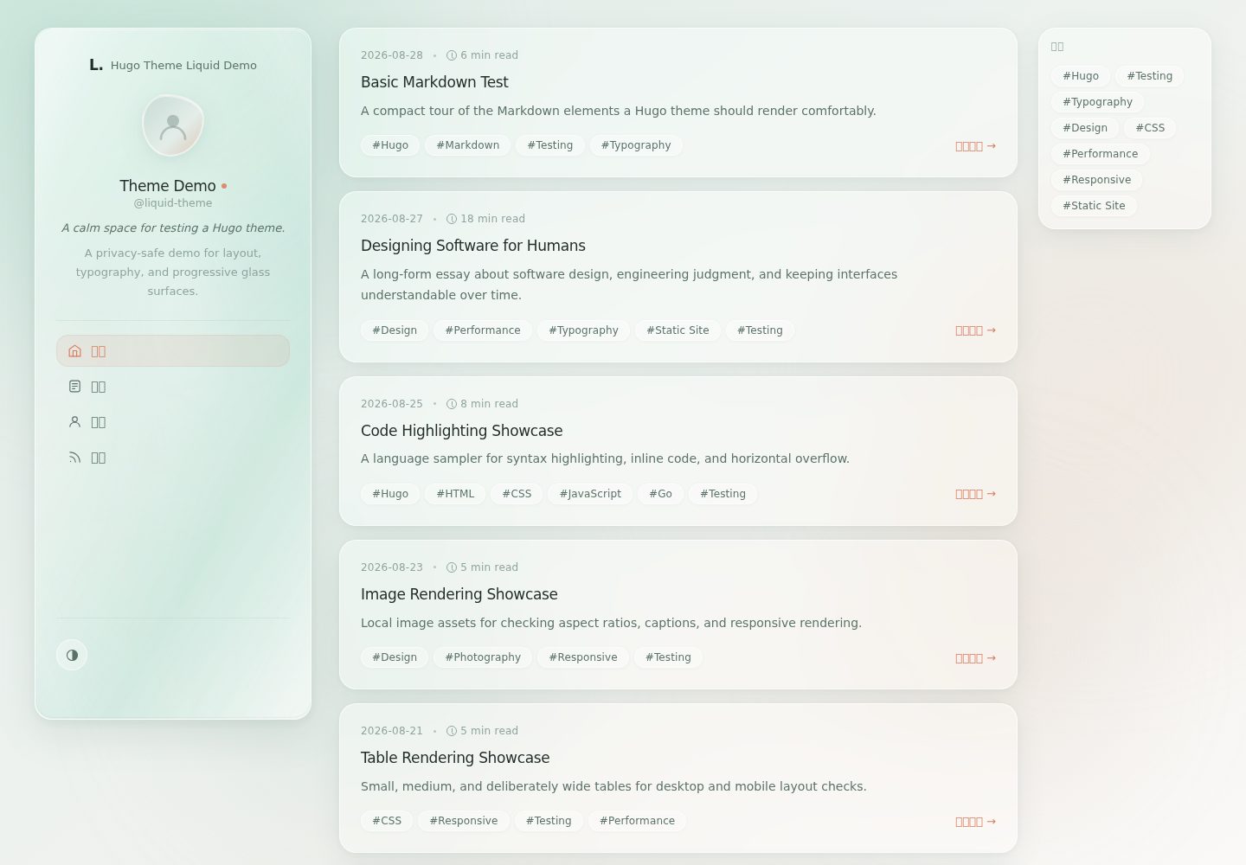Click #JavaScript tag on Code Highlighting post
1246x865 pixels.
point(590,494)
